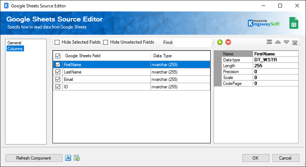
Task: Edit the Name property value FirstName
Action: [x=276, y=54]
